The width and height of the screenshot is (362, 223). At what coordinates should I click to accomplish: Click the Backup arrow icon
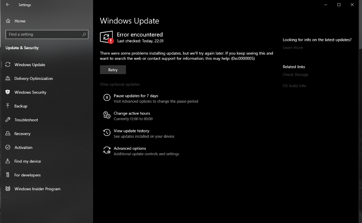(x=8, y=106)
